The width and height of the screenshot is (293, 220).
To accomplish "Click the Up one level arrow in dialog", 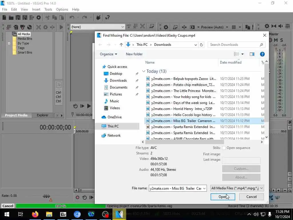I will 121,45.
